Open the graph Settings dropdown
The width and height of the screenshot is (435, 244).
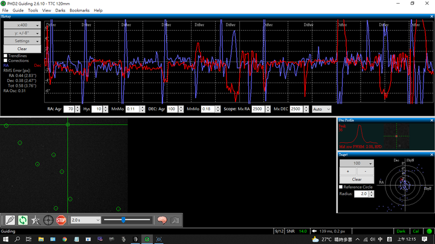click(x=22, y=41)
